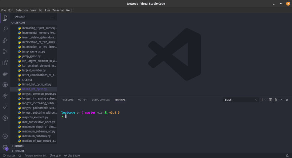The image size is (292, 158).
Task: Open the Help menu
Action: coord(69,10)
